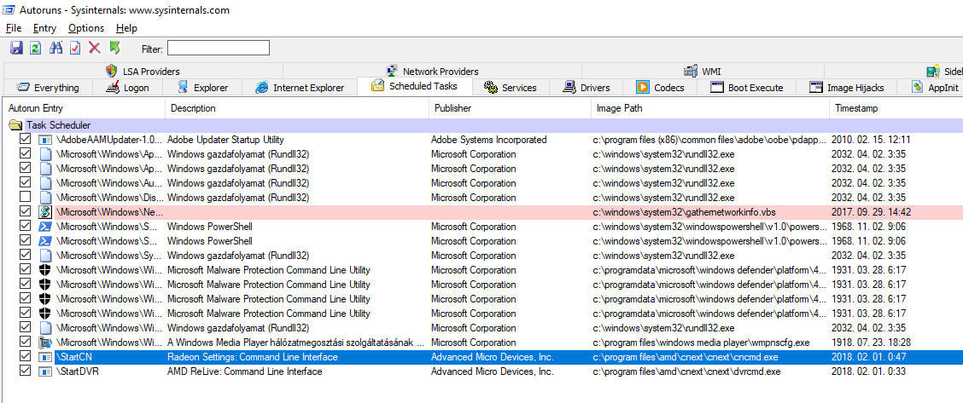Open the Help menu

click(x=126, y=28)
